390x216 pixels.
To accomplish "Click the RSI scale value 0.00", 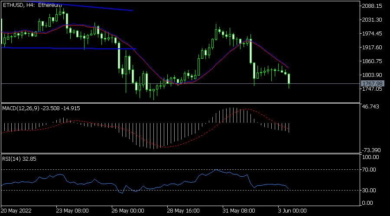I will click(367, 203).
